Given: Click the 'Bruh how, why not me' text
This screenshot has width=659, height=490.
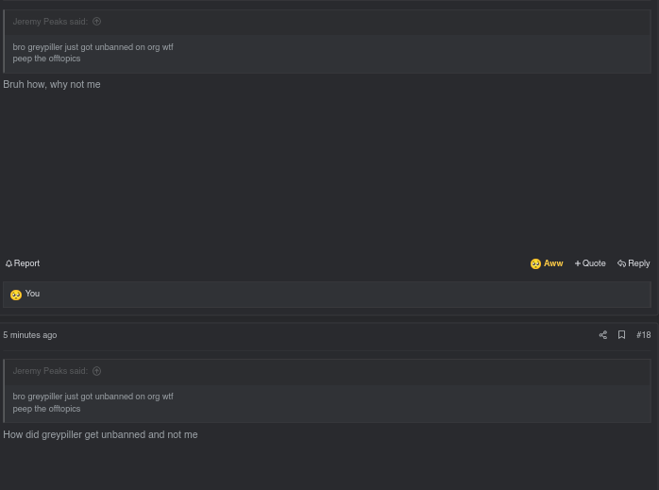Looking at the screenshot, I should click(x=52, y=84).
